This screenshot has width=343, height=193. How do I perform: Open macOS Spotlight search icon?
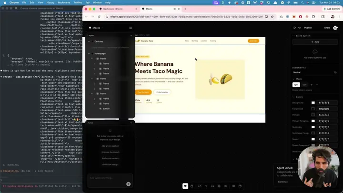[303, 3]
